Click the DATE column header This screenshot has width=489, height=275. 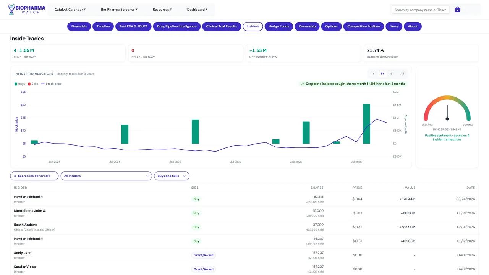[x=471, y=188]
